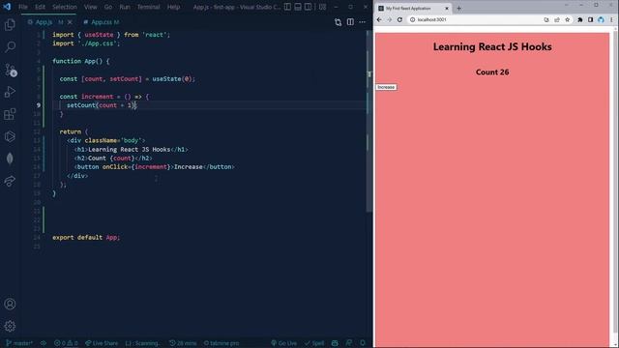
Task: Split the editor to the right
Action: 350,22
